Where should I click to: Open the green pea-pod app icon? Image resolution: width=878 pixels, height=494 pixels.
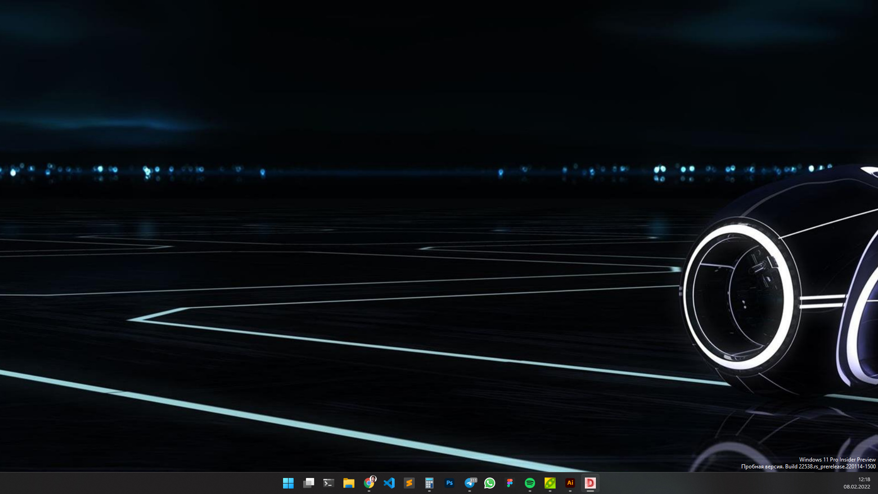tap(550, 483)
